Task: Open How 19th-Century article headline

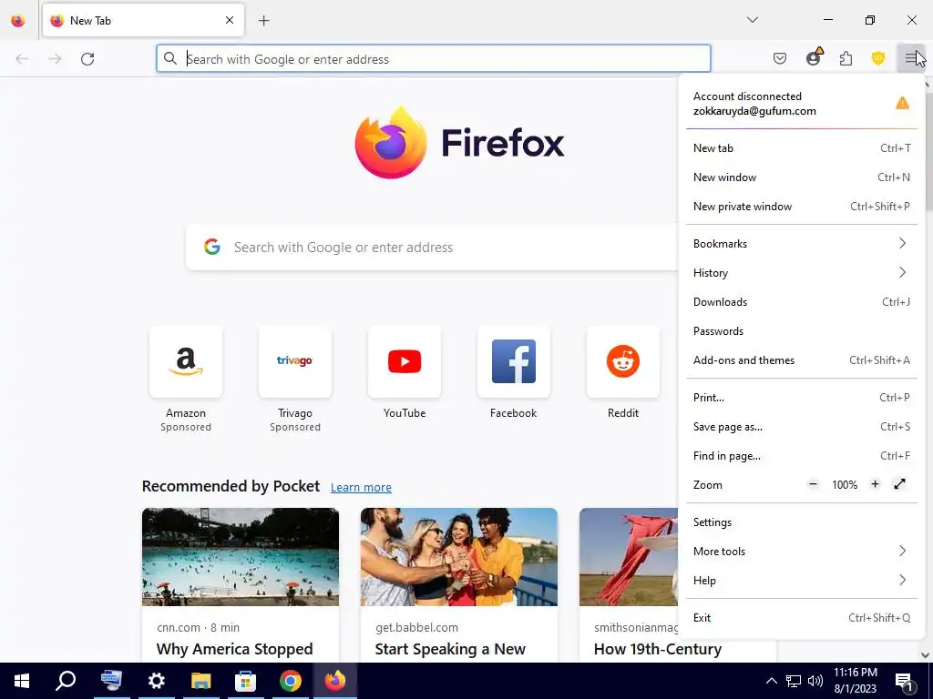Action: [658, 649]
